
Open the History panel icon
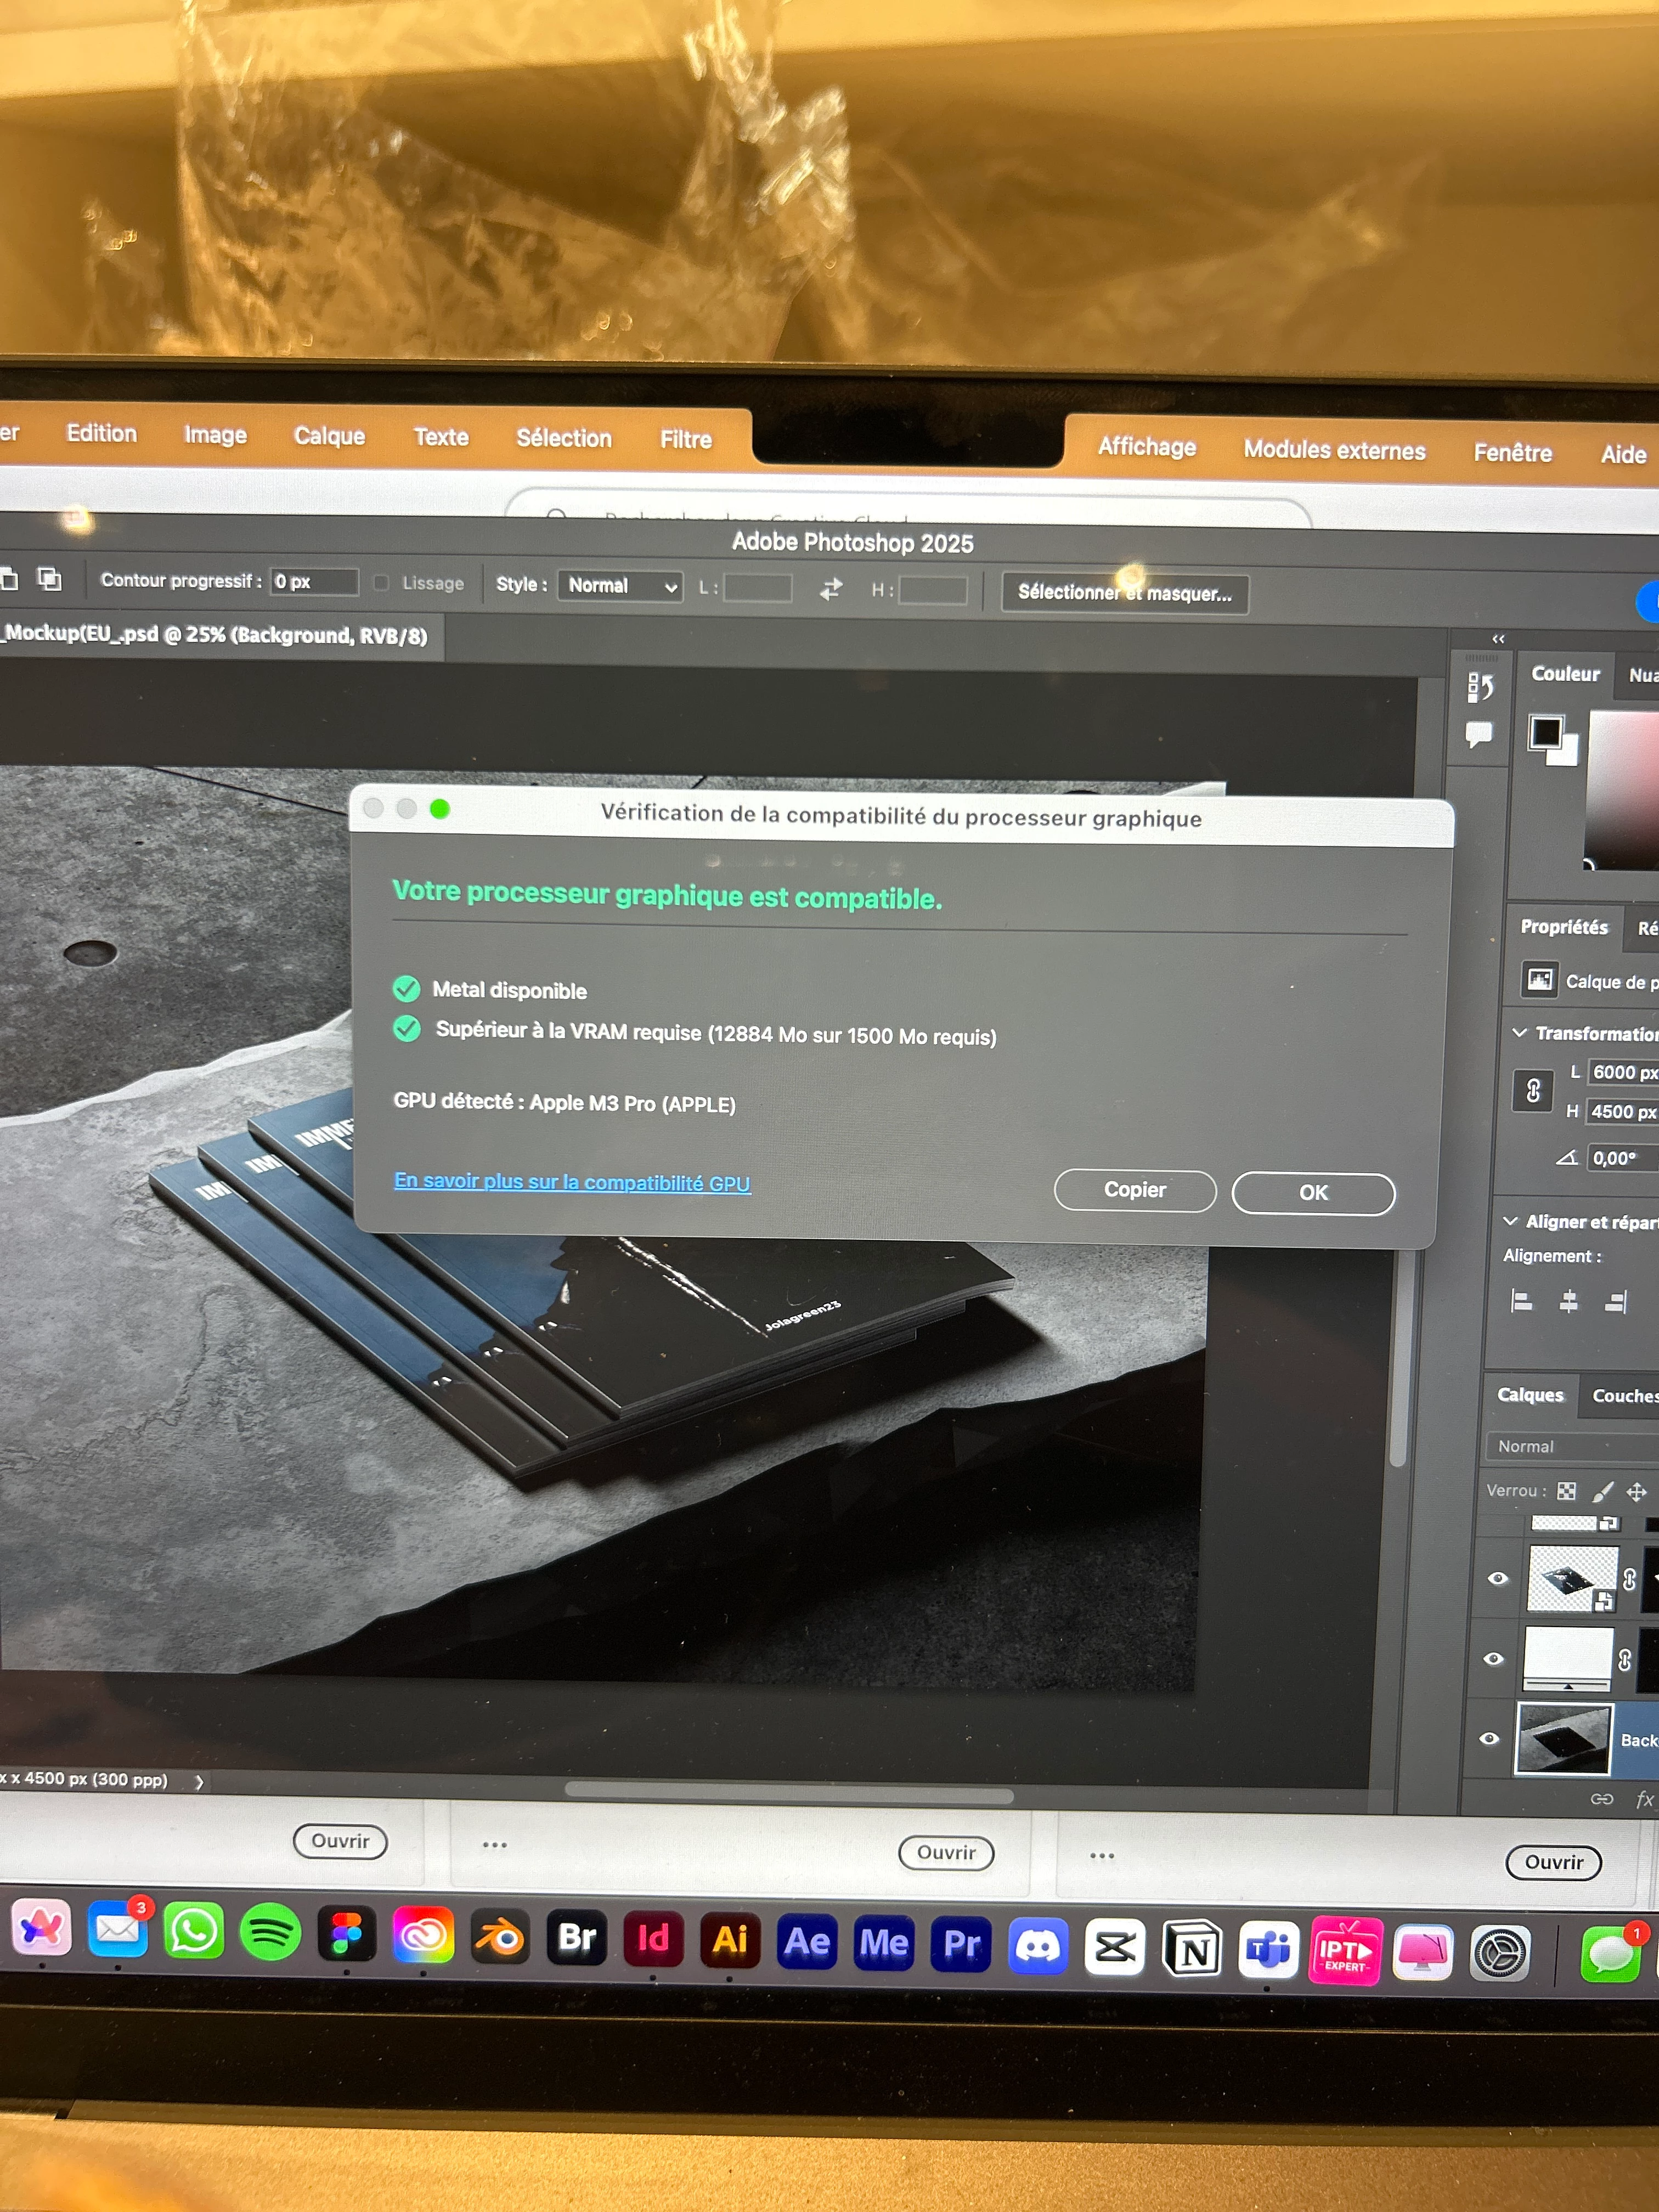click(1480, 687)
